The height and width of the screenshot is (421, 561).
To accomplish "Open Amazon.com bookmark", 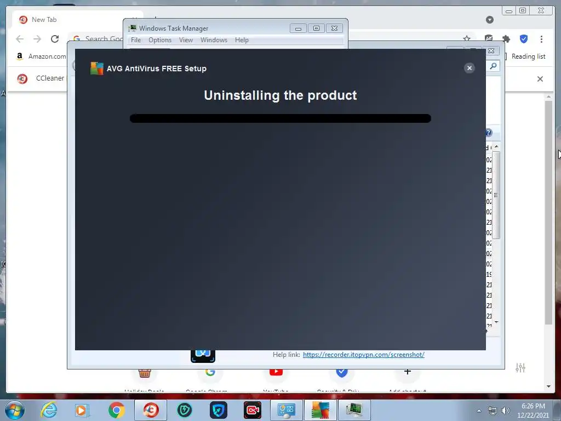I will tap(41, 56).
